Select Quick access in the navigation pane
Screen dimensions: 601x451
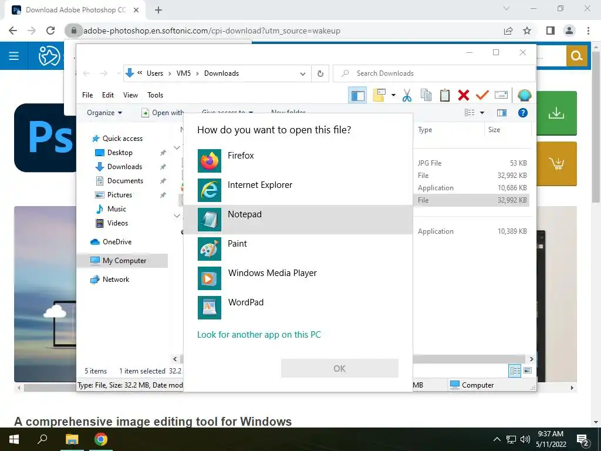122,139
